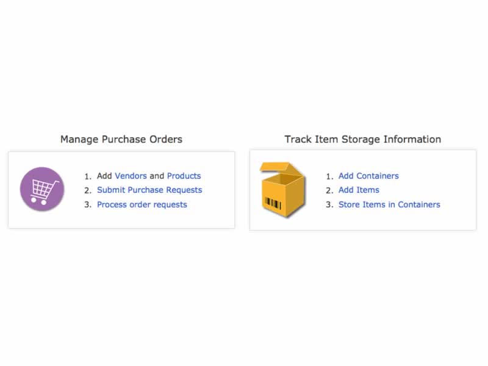This screenshot has height=366, width=488.
Task: Click the purple shopping cart icon
Action: point(42,189)
